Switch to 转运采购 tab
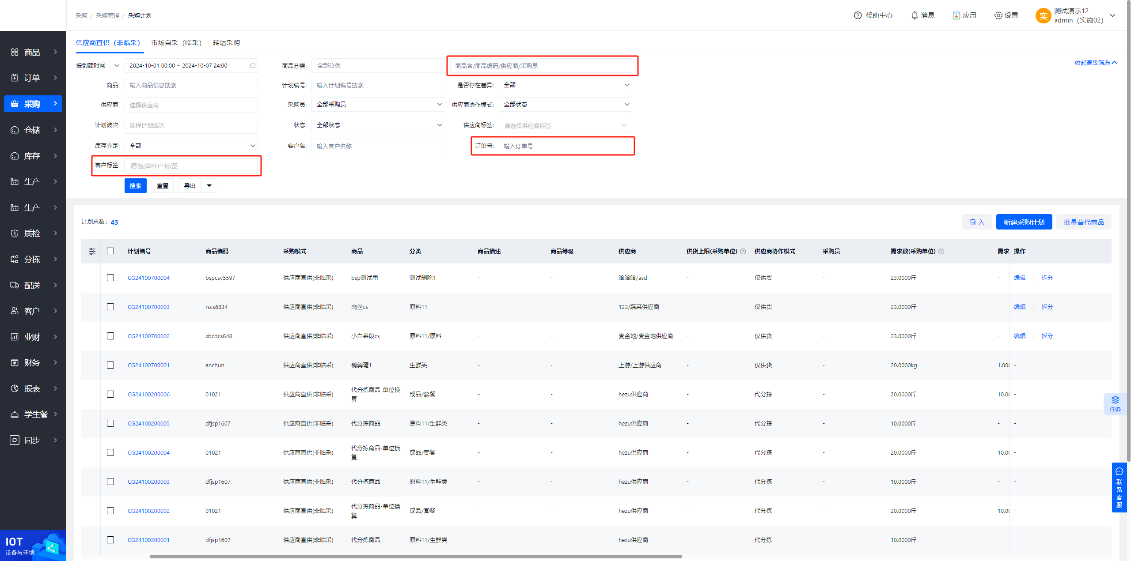The image size is (1131, 561). pos(226,43)
